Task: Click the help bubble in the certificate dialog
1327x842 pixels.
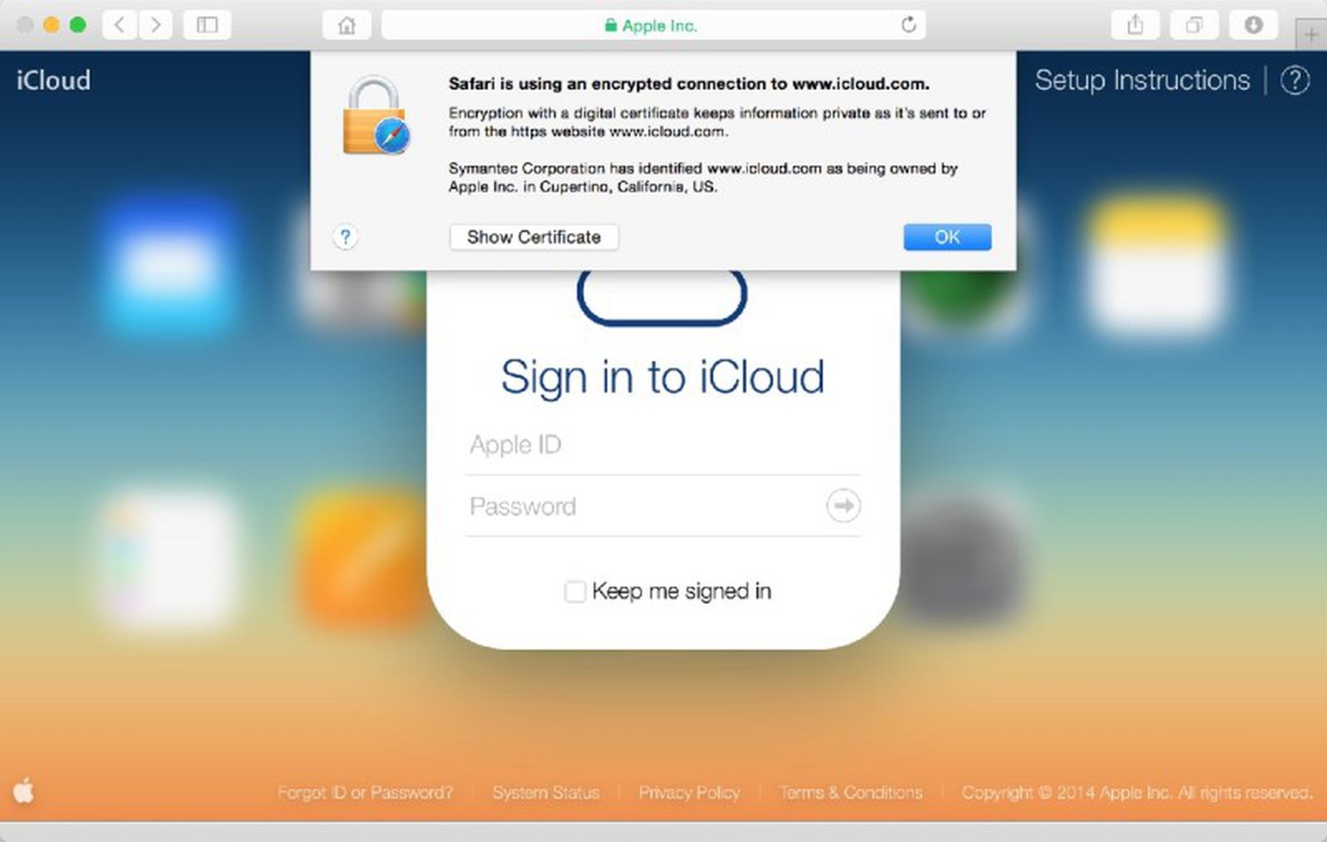Action: [x=345, y=236]
